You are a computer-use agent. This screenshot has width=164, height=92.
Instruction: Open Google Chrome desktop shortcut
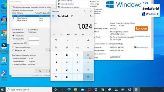pos(4,35)
